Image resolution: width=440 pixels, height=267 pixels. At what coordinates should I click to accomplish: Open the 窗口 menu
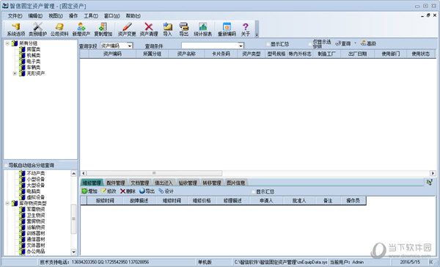coord(111,16)
